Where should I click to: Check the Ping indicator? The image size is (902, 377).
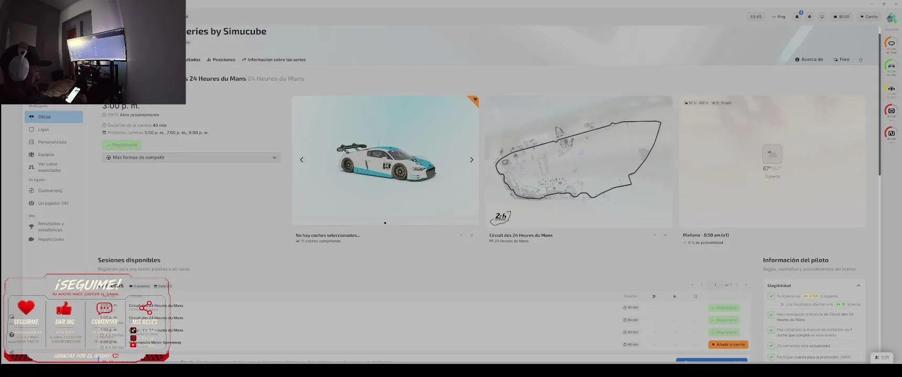[x=779, y=17]
